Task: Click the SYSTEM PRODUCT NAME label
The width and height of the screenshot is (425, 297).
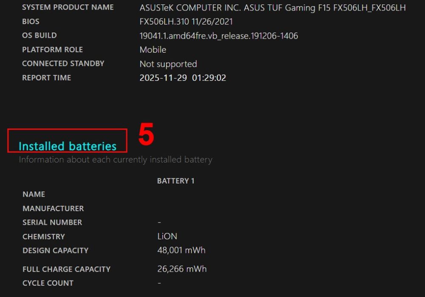Action: click(x=68, y=7)
